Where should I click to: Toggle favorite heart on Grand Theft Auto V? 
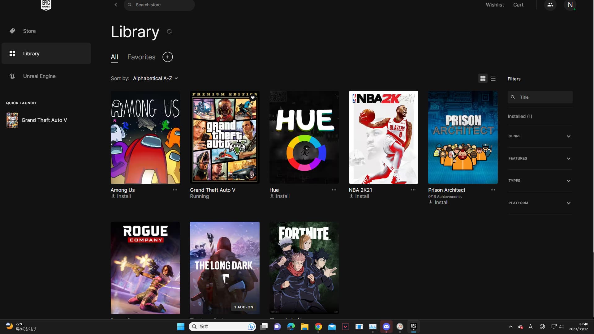click(253, 98)
